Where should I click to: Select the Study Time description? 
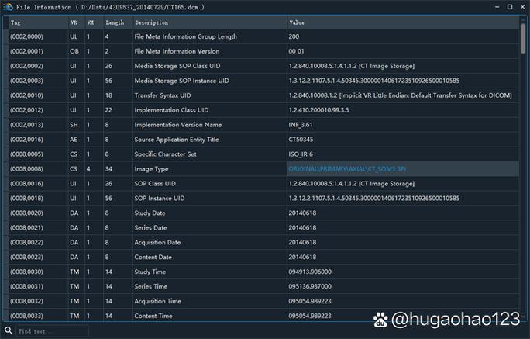coord(150,272)
